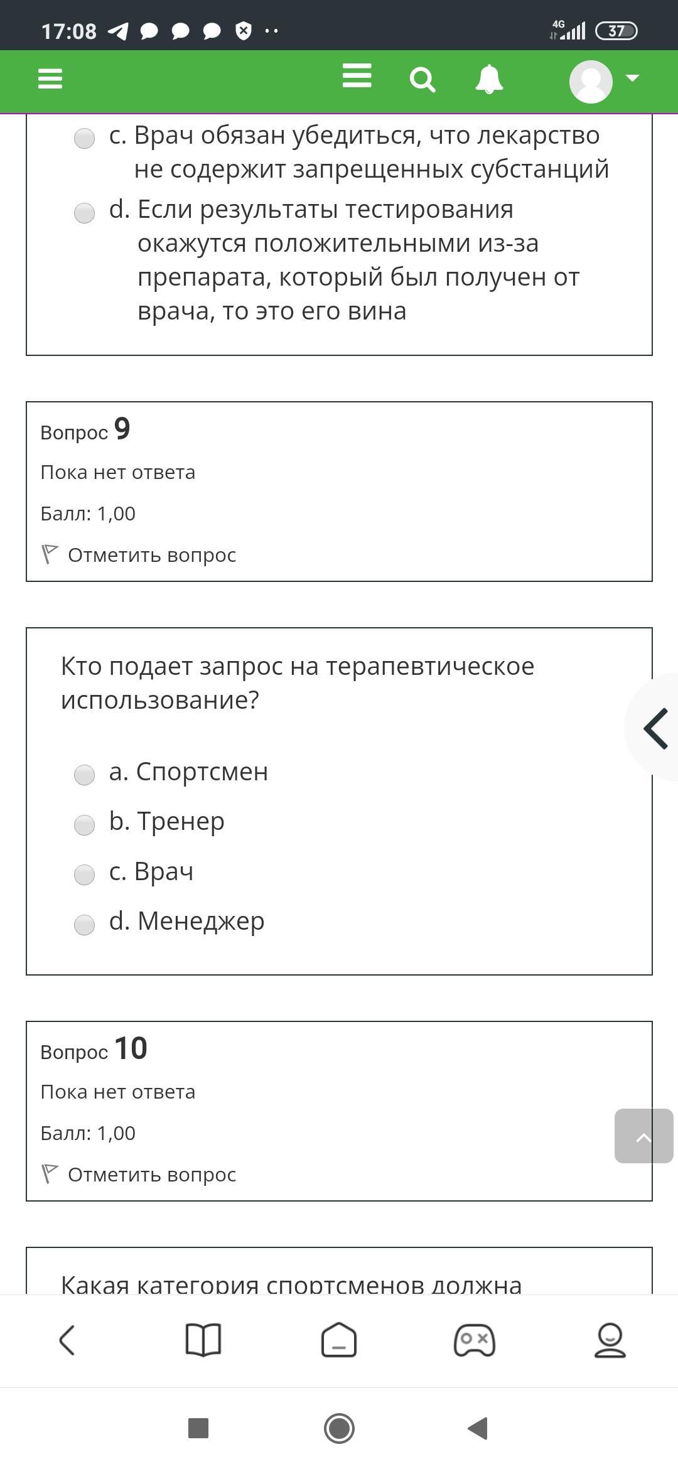Select option d about positive test results
The width and height of the screenshot is (678, 1469).
[85, 213]
